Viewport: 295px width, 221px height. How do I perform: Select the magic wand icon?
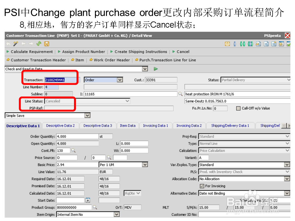tap(15, 44)
